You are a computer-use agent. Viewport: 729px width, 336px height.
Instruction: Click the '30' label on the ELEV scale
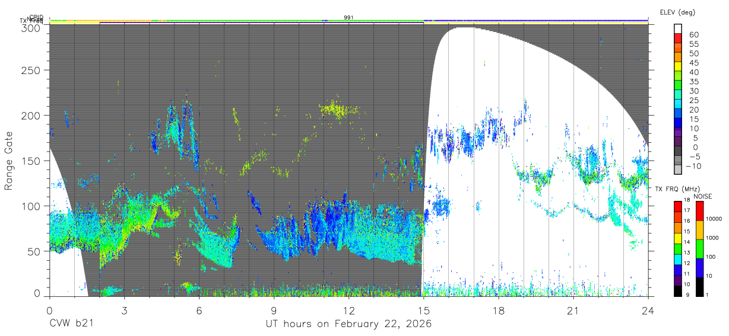coord(694,91)
